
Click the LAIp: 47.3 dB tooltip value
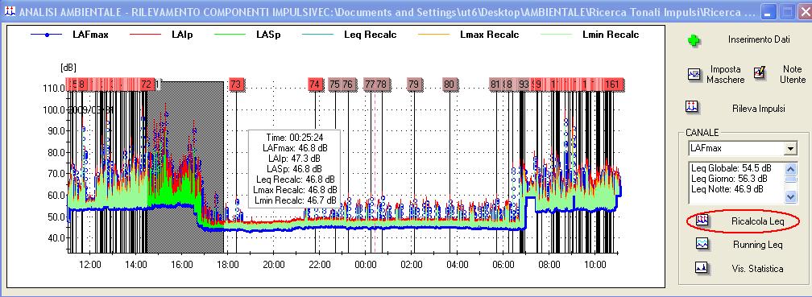click(x=293, y=158)
